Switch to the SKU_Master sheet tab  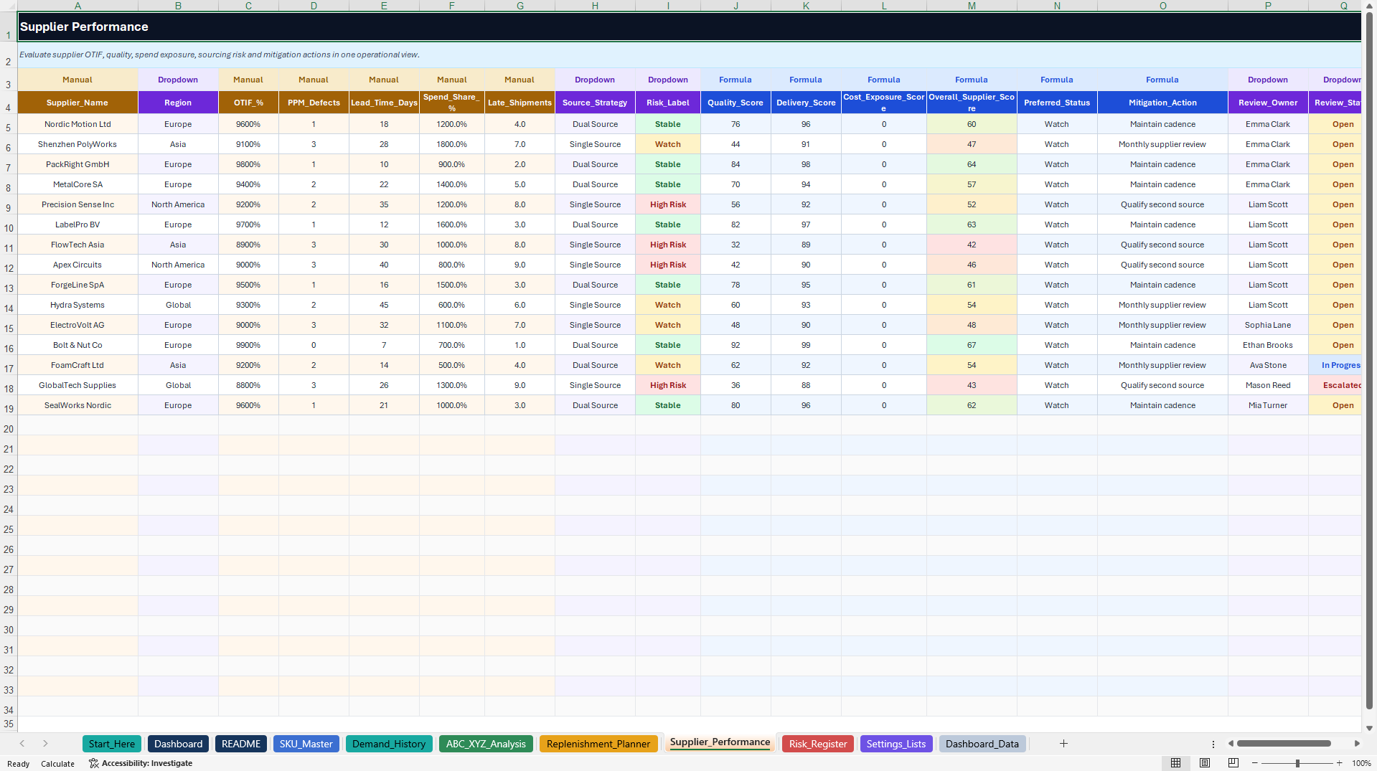click(x=306, y=744)
